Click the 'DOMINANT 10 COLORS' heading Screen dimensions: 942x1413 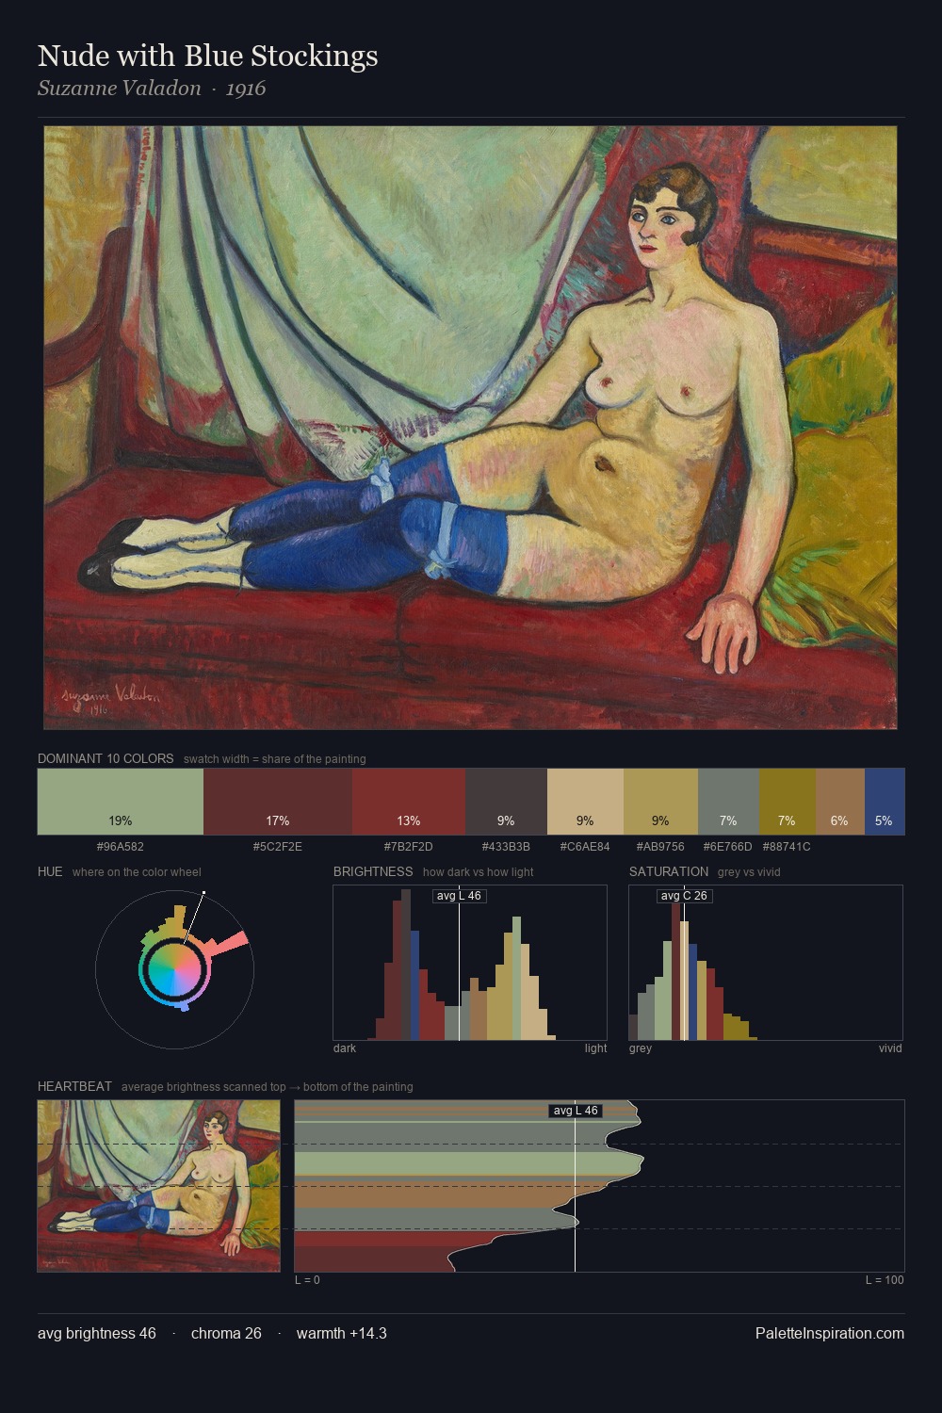click(x=106, y=758)
